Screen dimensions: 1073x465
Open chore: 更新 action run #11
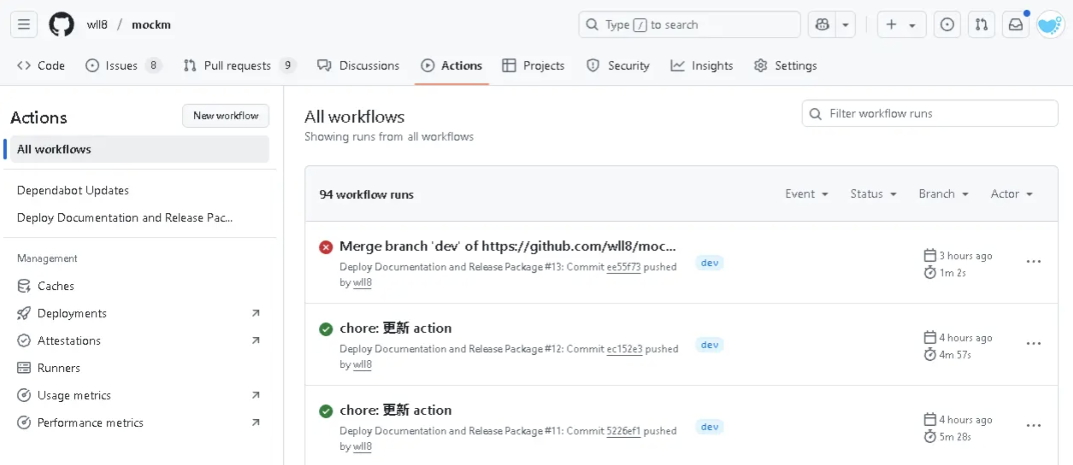pyautogui.click(x=395, y=410)
